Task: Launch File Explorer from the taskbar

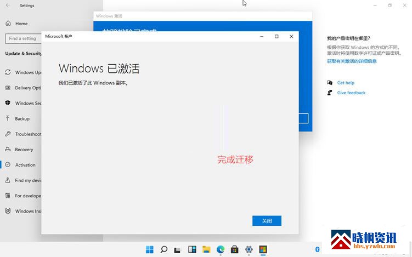Action: pyautogui.click(x=206, y=249)
